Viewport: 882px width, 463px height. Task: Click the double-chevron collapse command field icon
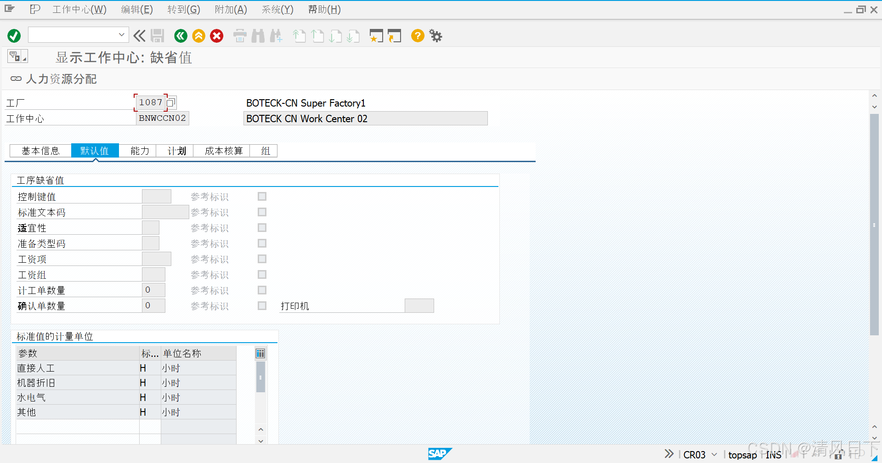click(139, 36)
